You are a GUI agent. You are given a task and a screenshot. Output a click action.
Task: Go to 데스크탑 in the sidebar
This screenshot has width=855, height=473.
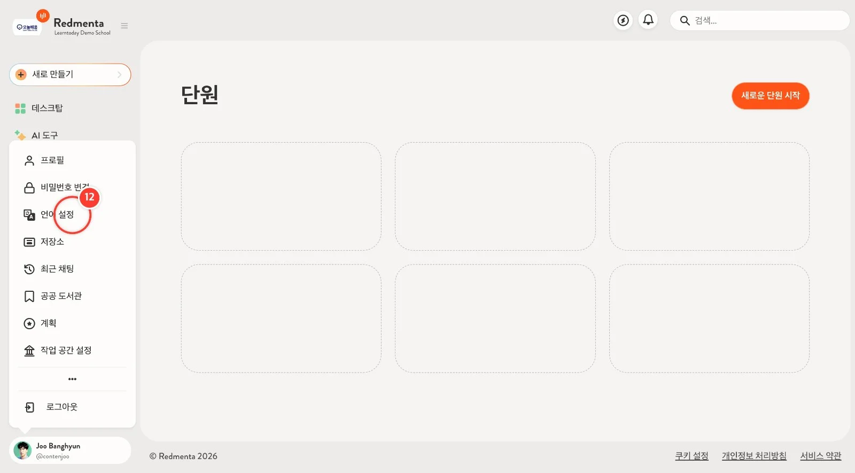(x=47, y=108)
